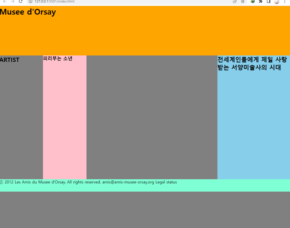Toggle the browser side panel icon
This screenshot has width=290, height=228.
pyautogui.click(x=269, y=1)
